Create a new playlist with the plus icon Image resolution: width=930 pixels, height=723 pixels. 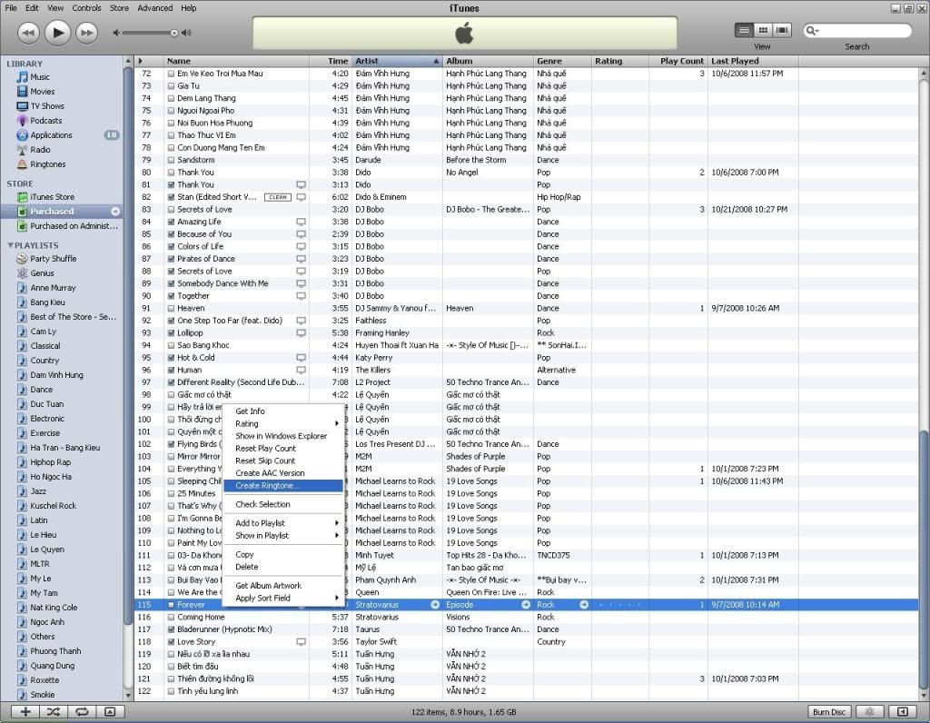[25, 712]
